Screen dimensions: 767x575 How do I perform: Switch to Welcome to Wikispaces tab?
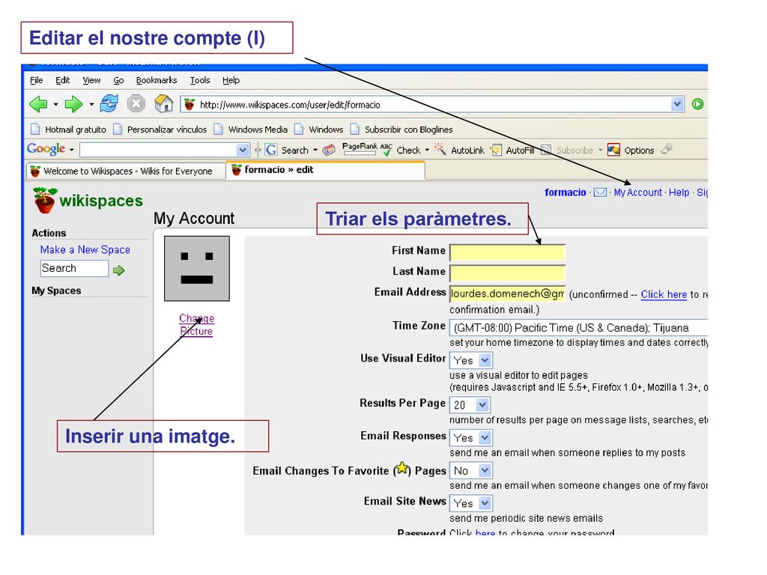coord(125,171)
